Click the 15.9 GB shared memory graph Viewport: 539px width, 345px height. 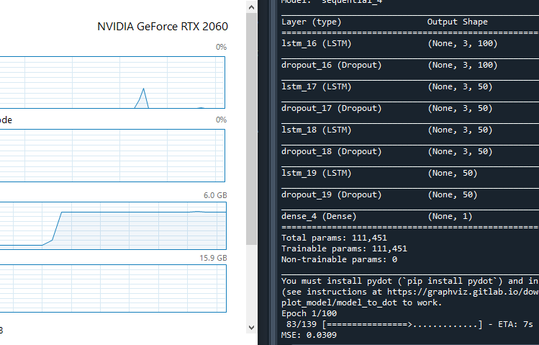[113, 293]
